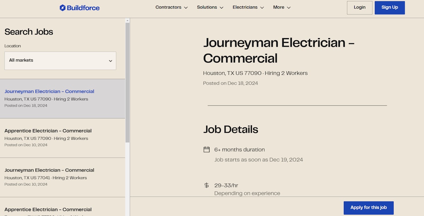Click the Login button
The height and width of the screenshot is (216, 424).
click(359, 7)
